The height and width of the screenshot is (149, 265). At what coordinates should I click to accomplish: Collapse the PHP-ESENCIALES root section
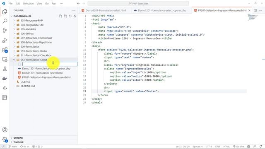22,16
